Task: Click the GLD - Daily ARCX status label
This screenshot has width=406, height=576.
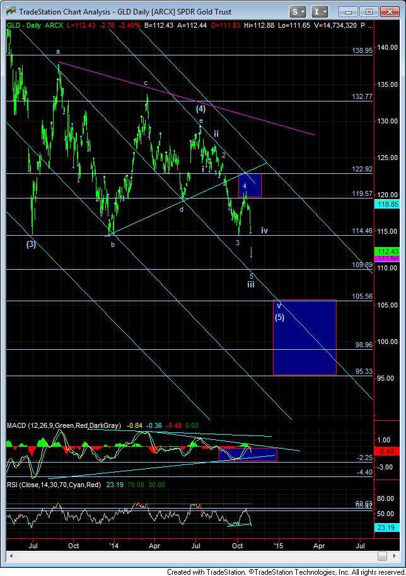Action: point(34,25)
